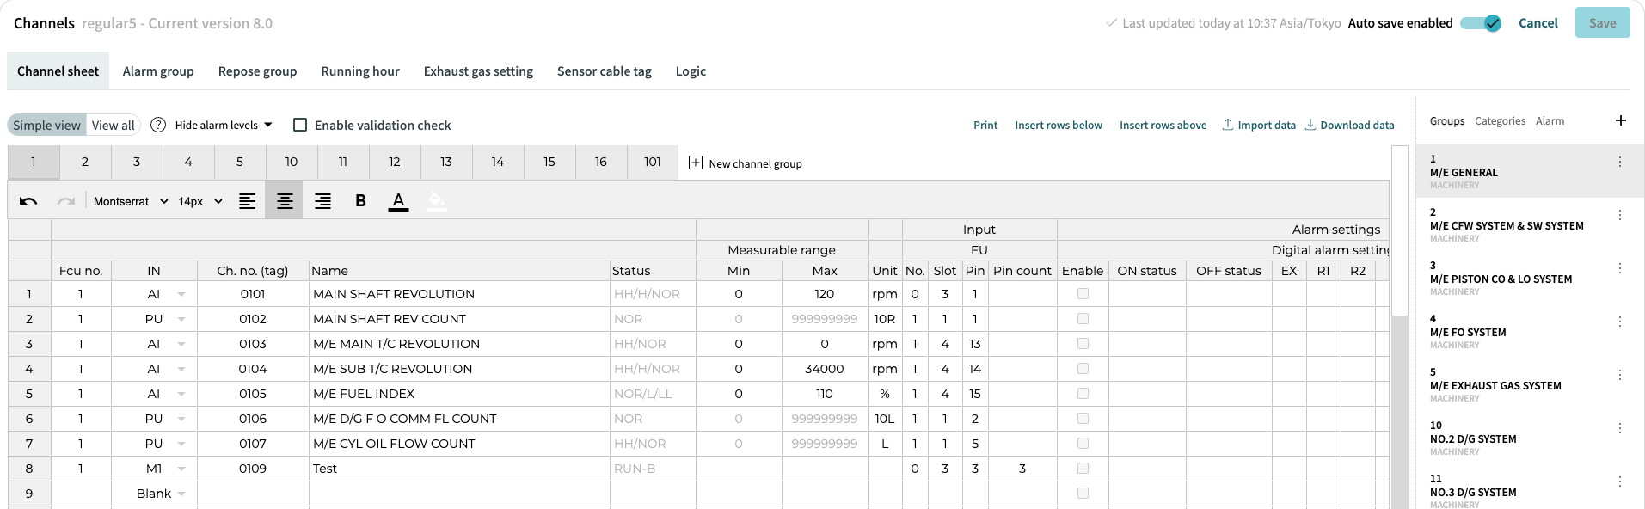The height and width of the screenshot is (509, 1645).
Task: Check the Enable validation check box
Action: tap(300, 125)
